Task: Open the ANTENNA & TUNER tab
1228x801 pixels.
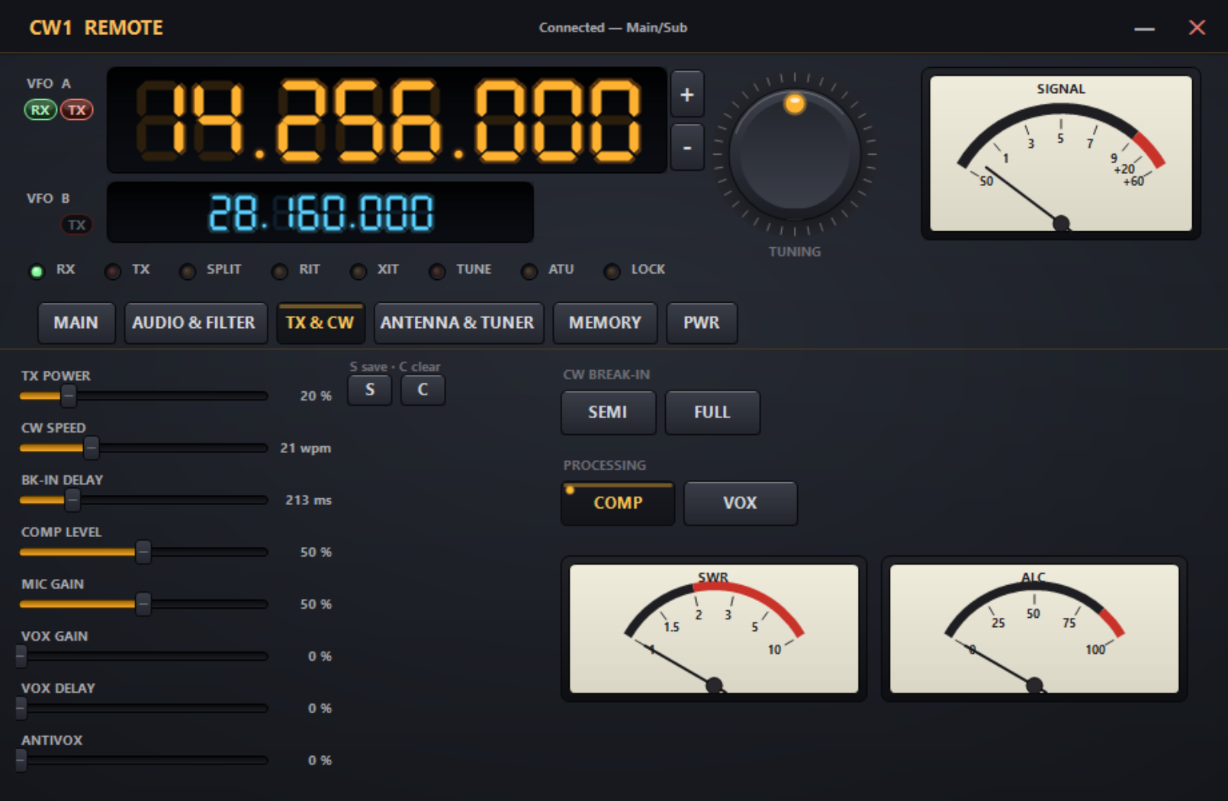Action: click(458, 323)
